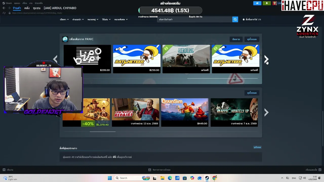Click the store search input field

click(x=195, y=19)
